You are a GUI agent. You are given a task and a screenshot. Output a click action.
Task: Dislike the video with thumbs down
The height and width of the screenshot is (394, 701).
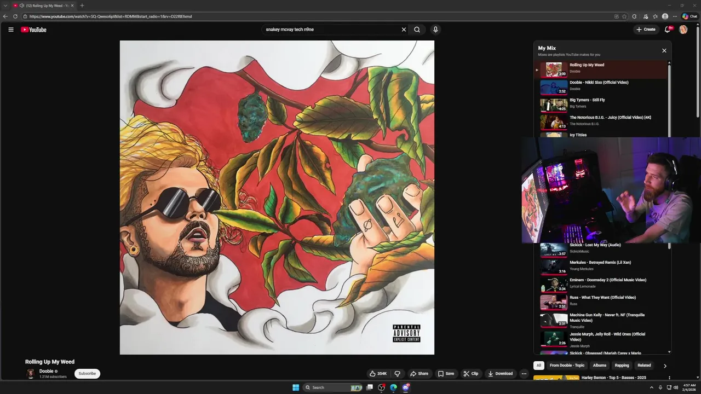pos(398,374)
